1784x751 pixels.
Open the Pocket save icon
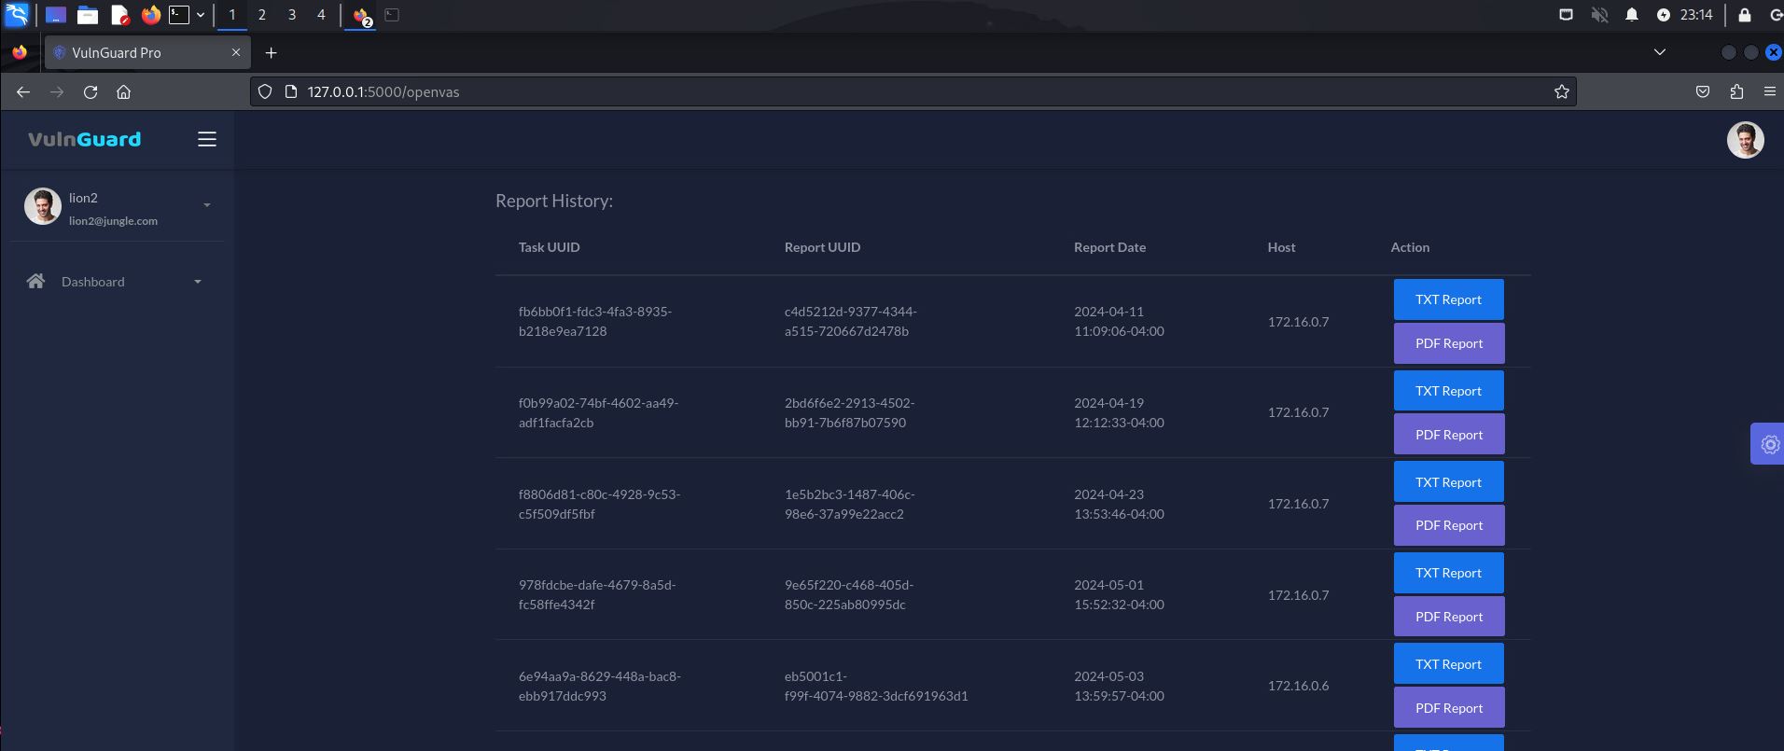[1703, 91]
